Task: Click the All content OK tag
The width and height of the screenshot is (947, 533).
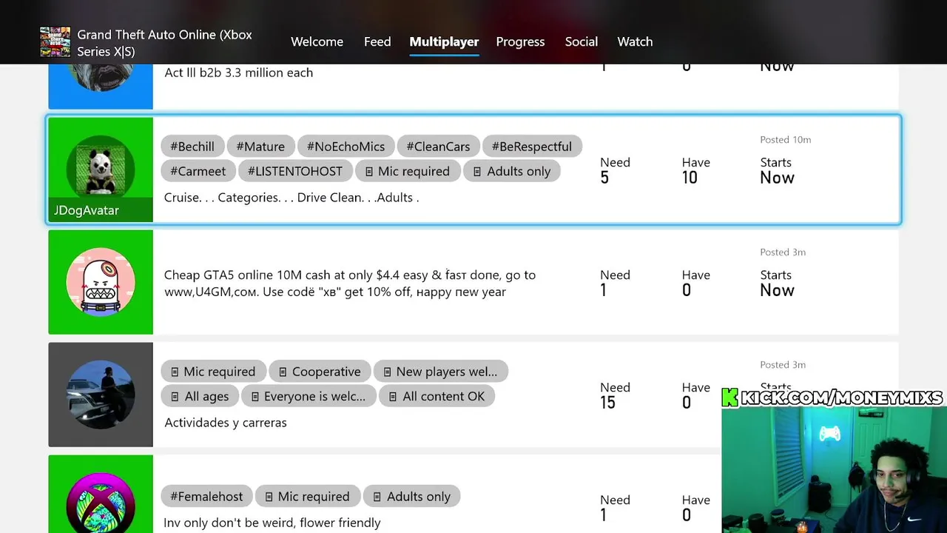Action: click(437, 396)
